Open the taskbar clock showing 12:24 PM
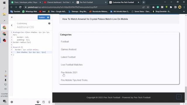The image size is (187, 105). point(4,95)
